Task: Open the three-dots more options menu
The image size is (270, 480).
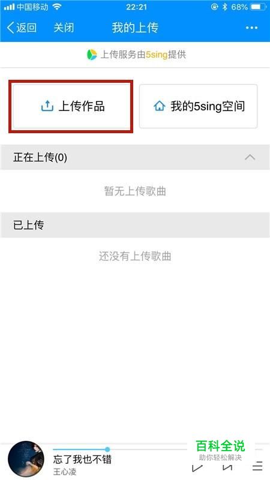Action: (251, 28)
